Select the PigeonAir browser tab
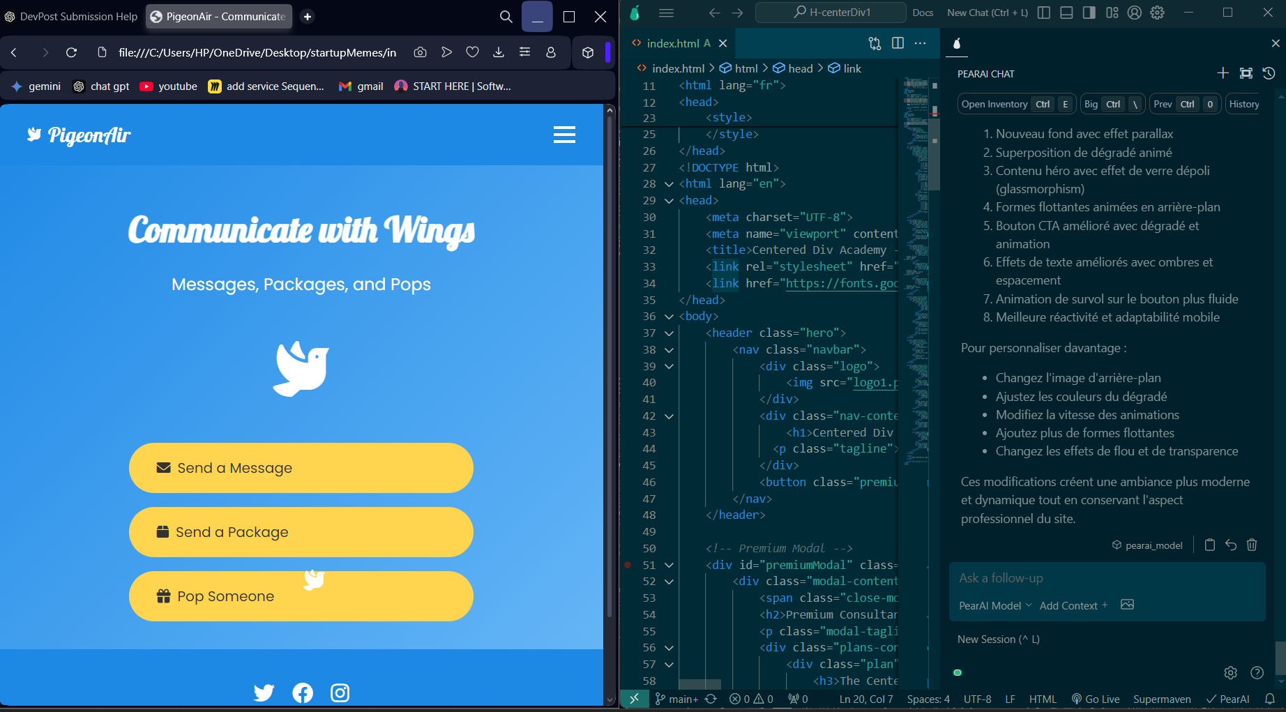This screenshot has height=712, width=1286. coord(218,16)
